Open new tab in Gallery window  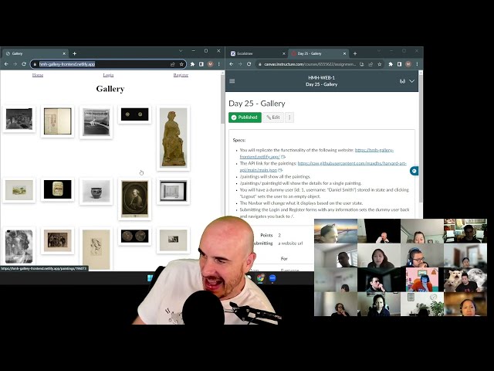click(74, 53)
